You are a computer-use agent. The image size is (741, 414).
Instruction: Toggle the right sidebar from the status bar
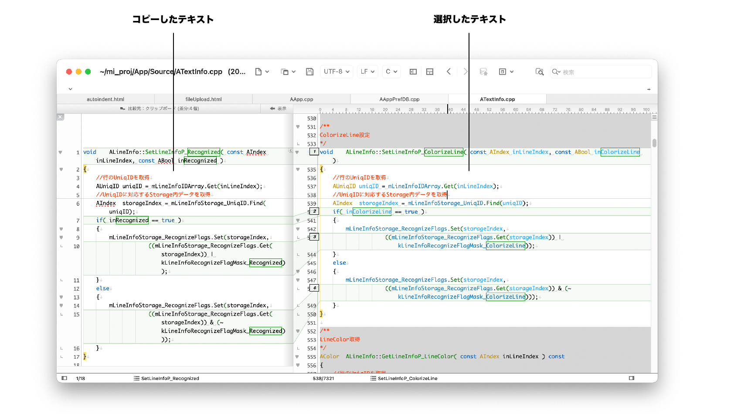click(632, 378)
